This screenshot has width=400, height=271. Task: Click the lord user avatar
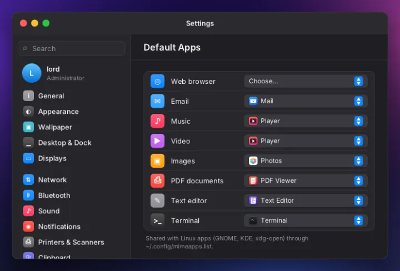[32, 73]
